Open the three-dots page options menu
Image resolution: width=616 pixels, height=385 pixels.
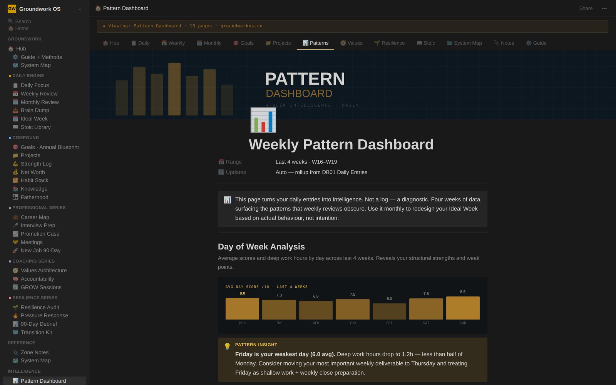[x=604, y=8]
